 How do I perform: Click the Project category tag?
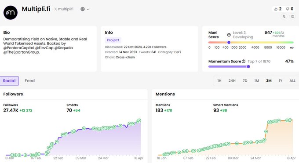(113, 40)
